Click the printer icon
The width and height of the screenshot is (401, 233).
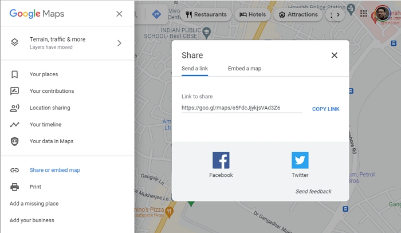click(x=14, y=187)
